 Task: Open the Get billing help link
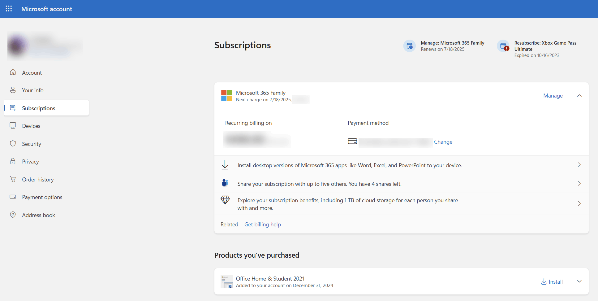pyautogui.click(x=262, y=225)
